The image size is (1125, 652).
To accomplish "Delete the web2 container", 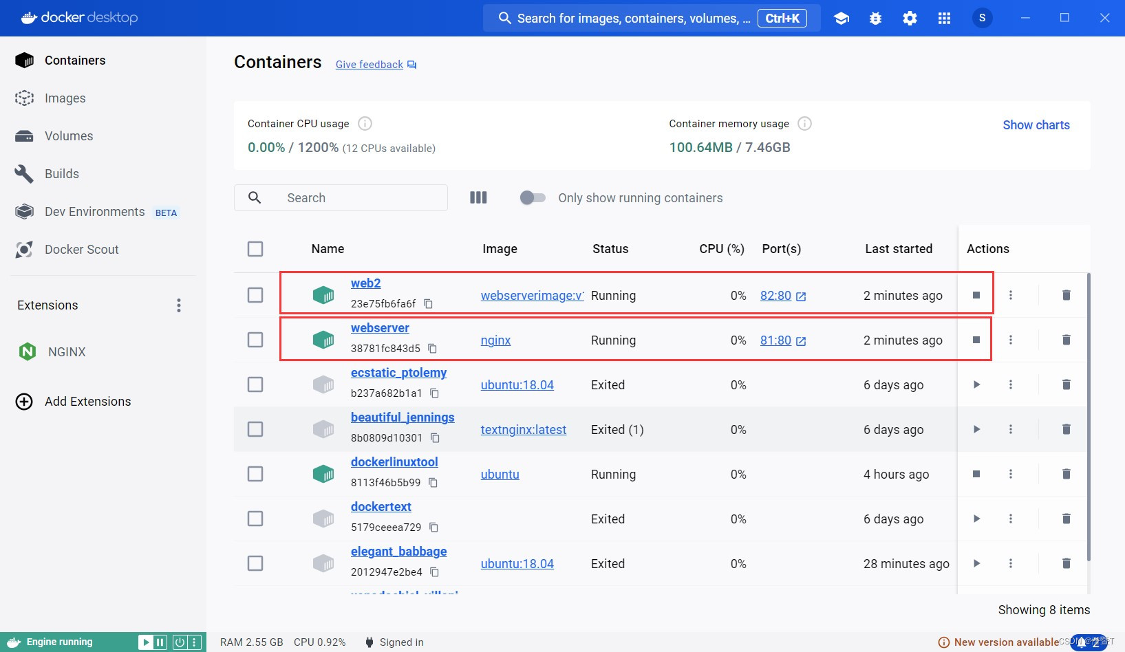I will (1066, 295).
